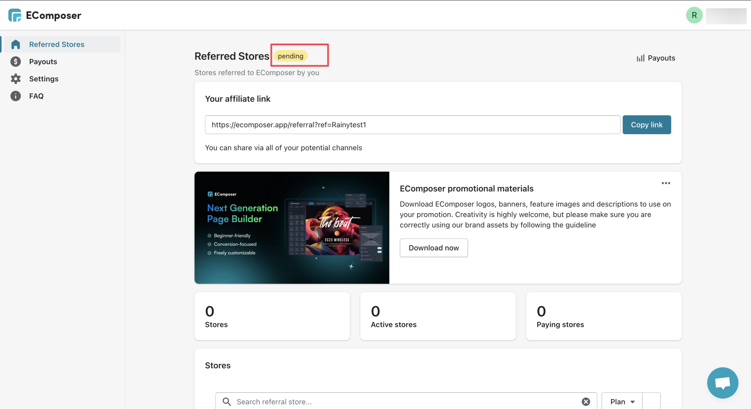
Task: Switch to the FAQ section
Action: pyautogui.click(x=36, y=96)
